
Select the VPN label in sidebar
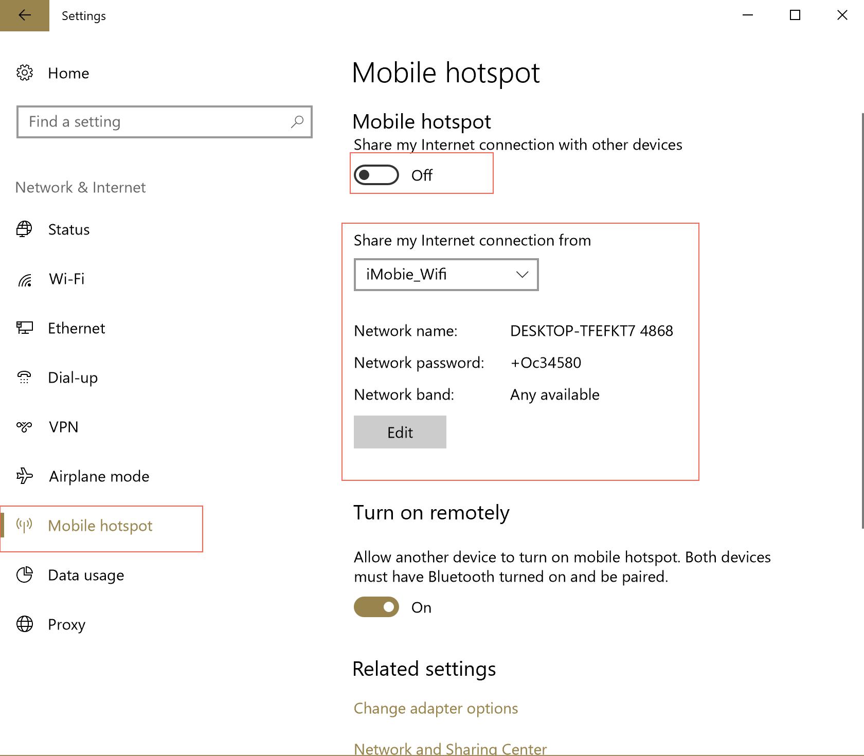pos(64,427)
